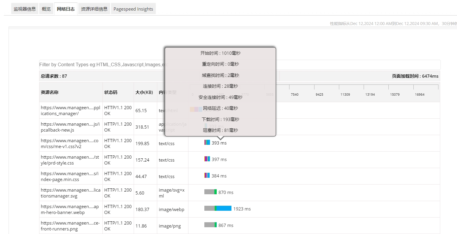457x234 pixels.
Task: Click the size value 157.24
Action: pos(142,160)
